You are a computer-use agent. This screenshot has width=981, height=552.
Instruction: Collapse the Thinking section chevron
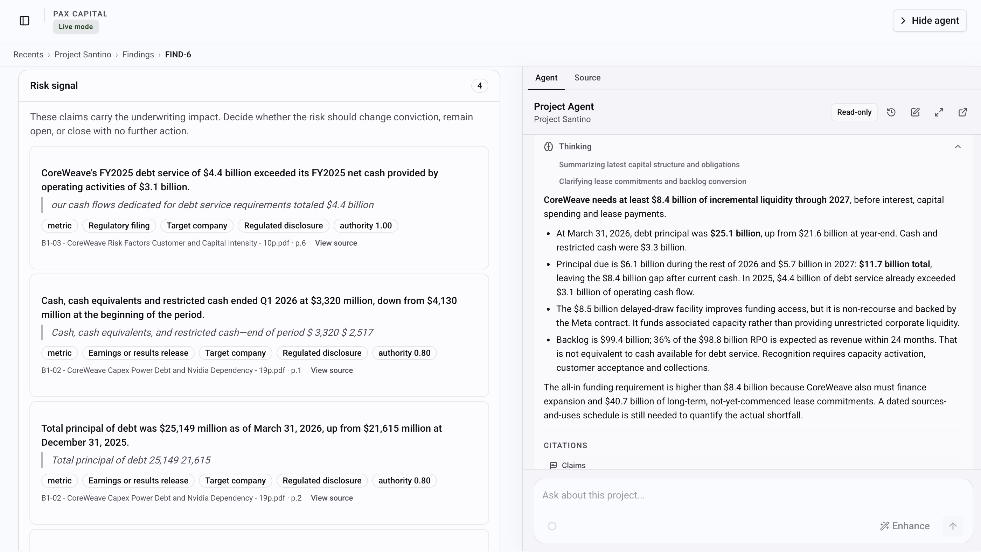point(958,147)
